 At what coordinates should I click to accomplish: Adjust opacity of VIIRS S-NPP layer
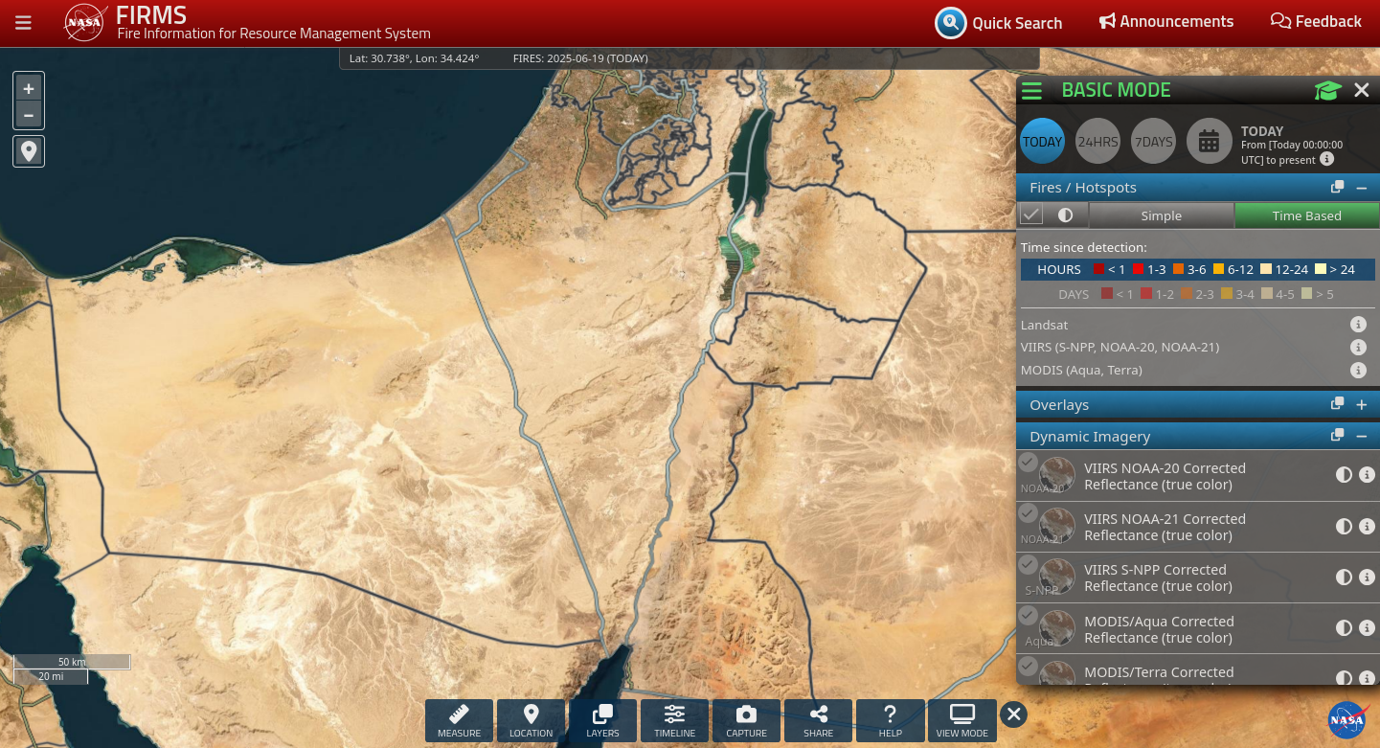point(1344,577)
